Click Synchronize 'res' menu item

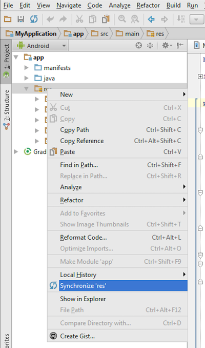coord(117,285)
